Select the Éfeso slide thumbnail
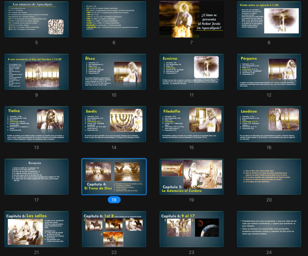The image size is (308, 256). coord(114,72)
